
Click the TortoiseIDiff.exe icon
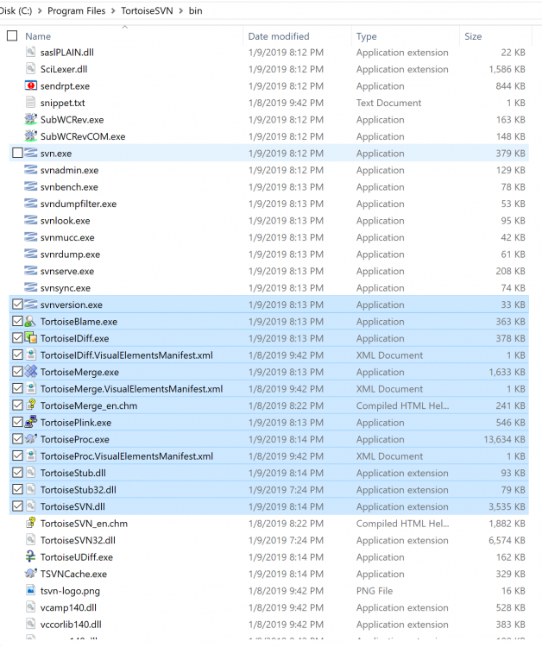coord(30,338)
